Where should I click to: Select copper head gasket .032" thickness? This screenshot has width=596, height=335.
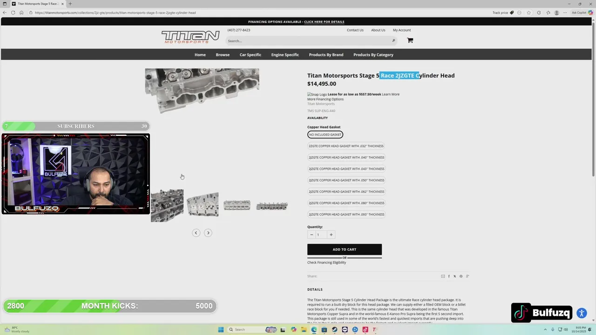346,146
